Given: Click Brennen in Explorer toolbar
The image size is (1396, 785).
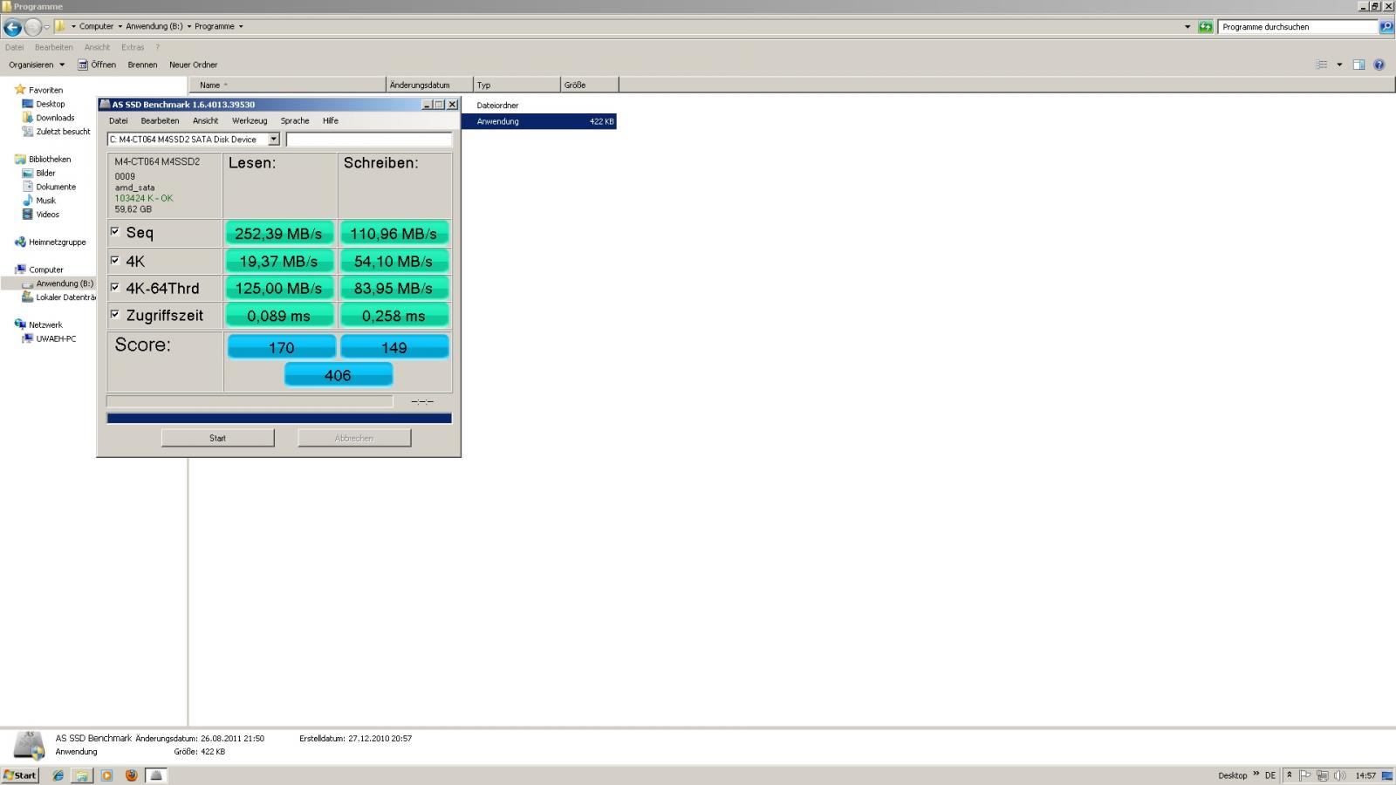Looking at the screenshot, I should 142,65.
